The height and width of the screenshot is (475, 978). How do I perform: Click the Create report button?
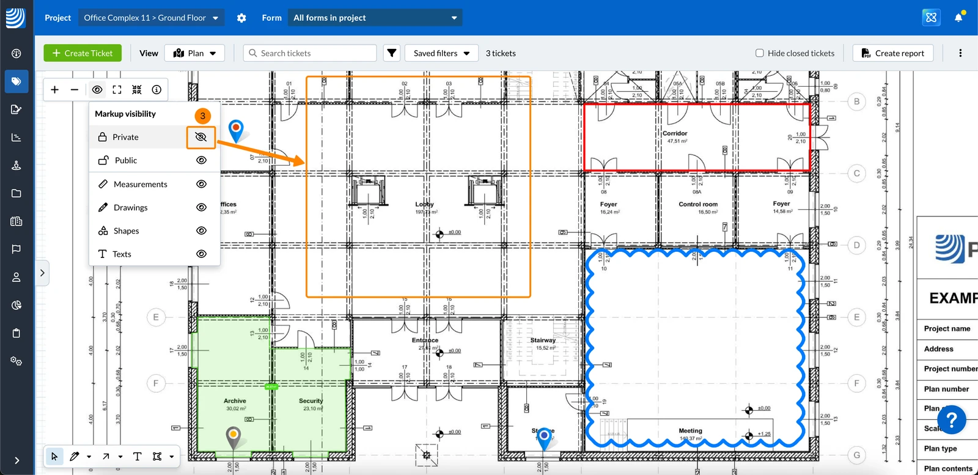coord(893,53)
